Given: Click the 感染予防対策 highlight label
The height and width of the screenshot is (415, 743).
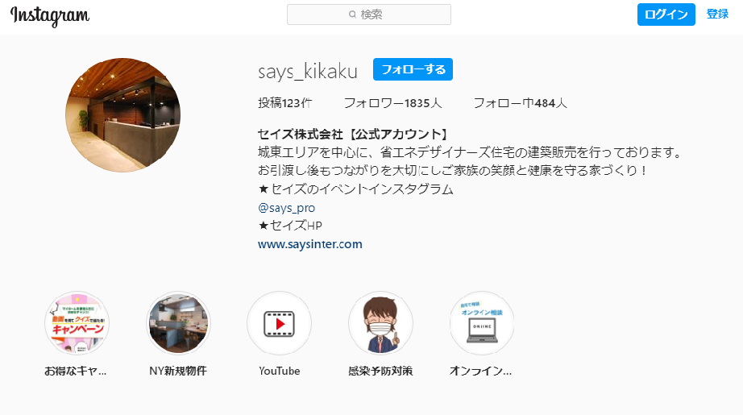Looking at the screenshot, I should [380, 371].
